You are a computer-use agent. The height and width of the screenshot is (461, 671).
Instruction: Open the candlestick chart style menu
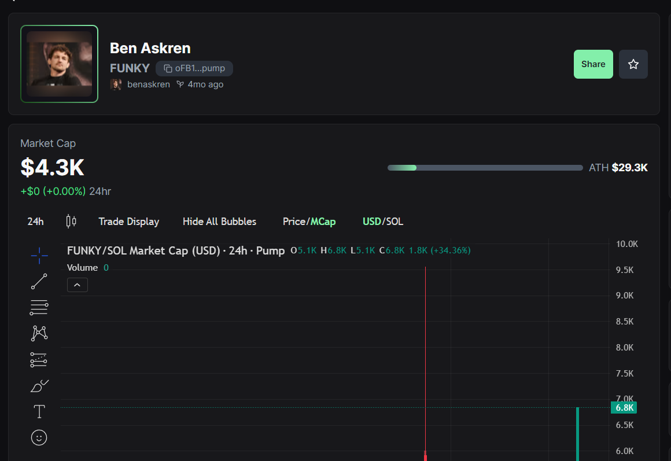tap(71, 222)
